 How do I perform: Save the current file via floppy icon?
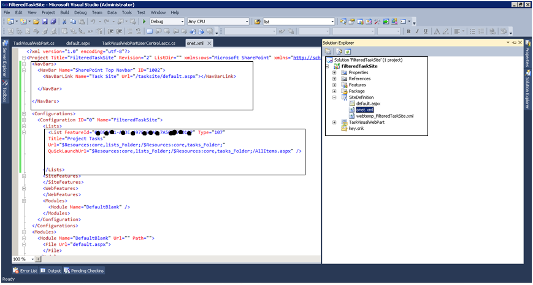coord(45,21)
